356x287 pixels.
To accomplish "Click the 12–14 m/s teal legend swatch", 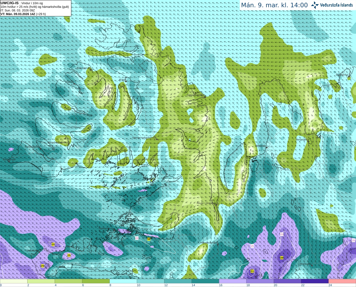I will pos(178,281).
